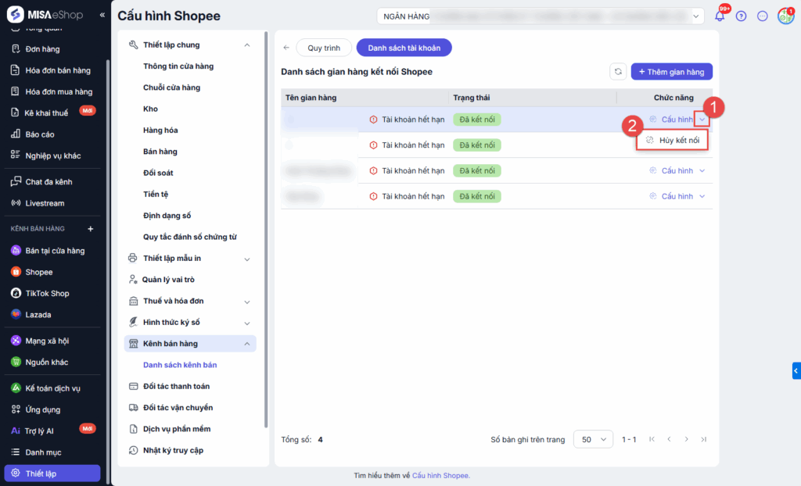This screenshot has height=486, width=801.
Task: Collapse the sidebar with double-chevron icon
Action: 102,16
